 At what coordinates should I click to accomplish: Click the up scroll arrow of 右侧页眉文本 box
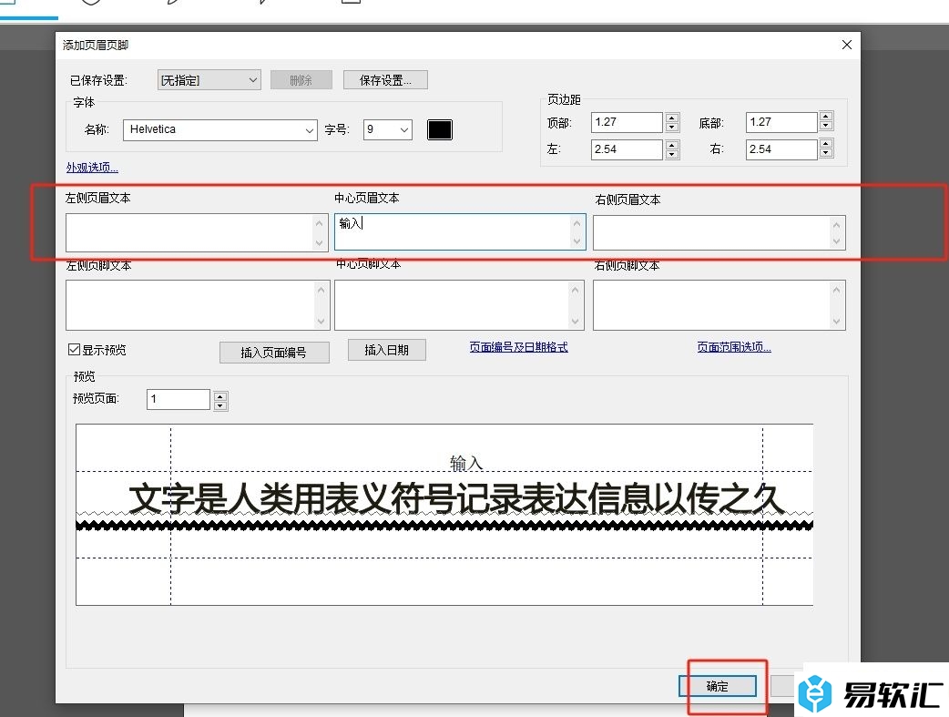point(836,225)
